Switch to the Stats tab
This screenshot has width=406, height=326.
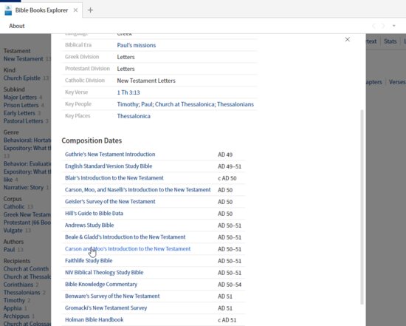pyautogui.click(x=390, y=41)
